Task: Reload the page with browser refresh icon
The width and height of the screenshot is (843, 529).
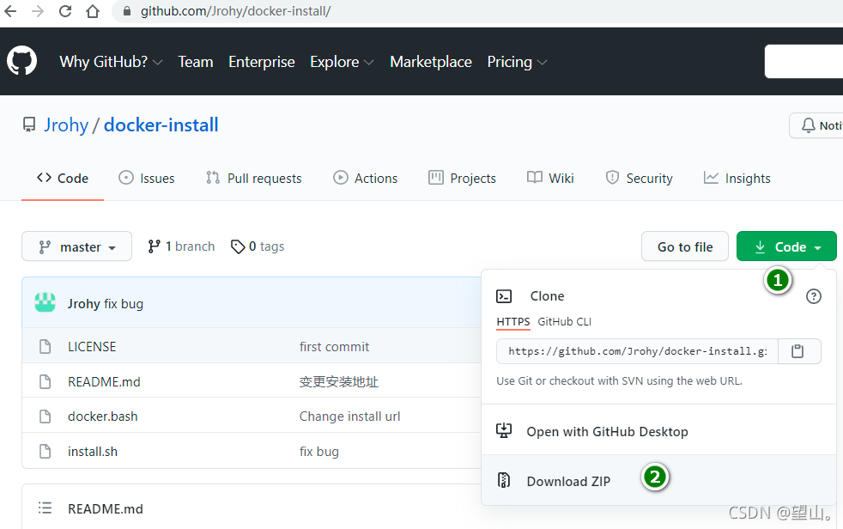Action: (x=65, y=12)
